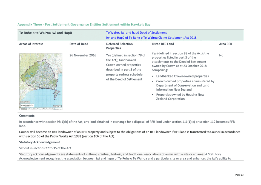Image resolution: width=261 pixels, height=185 pixels.
Task: Open the Claims Settlement Act 2018 link
Action: click(151, 38)
